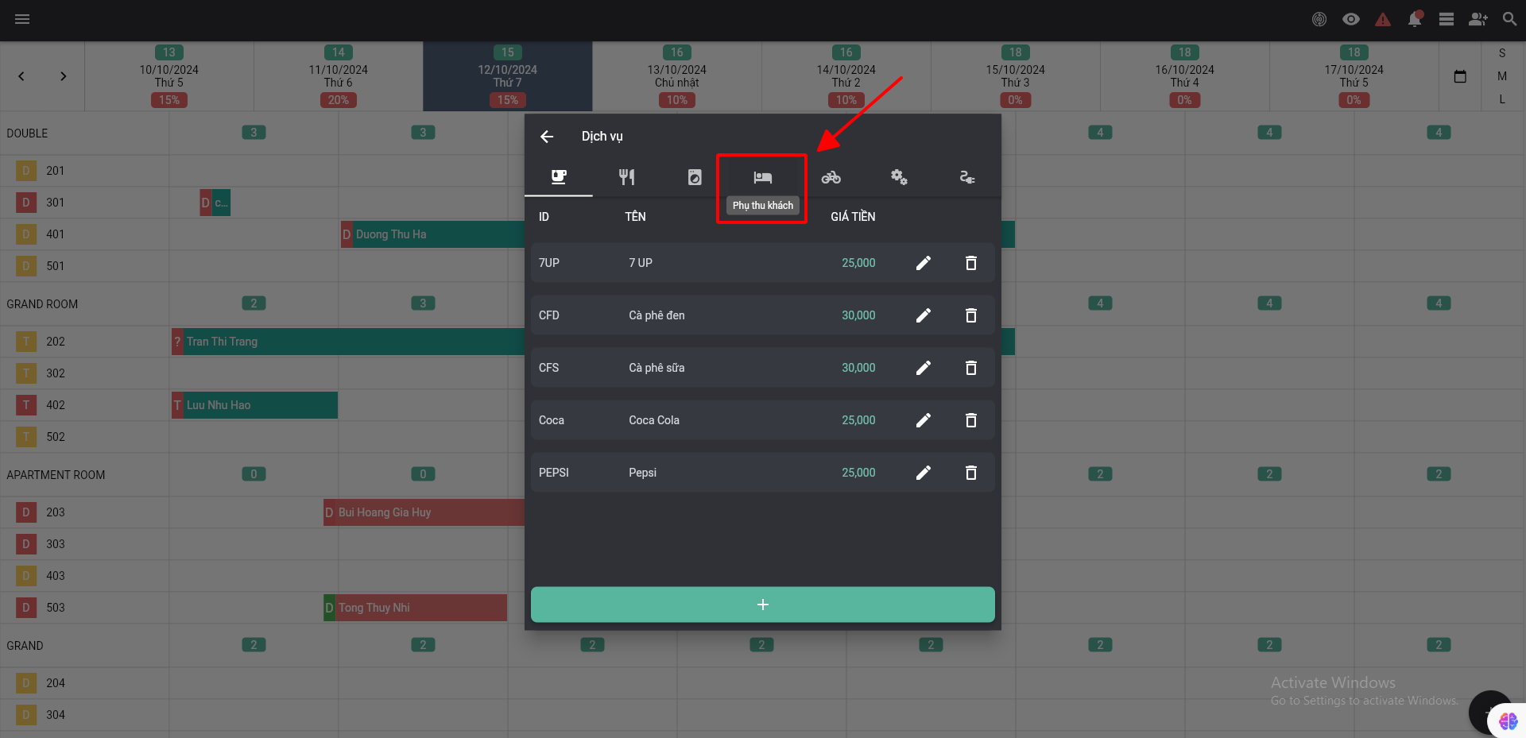Open the red warning triangle alert
The image size is (1526, 738).
[1383, 19]
